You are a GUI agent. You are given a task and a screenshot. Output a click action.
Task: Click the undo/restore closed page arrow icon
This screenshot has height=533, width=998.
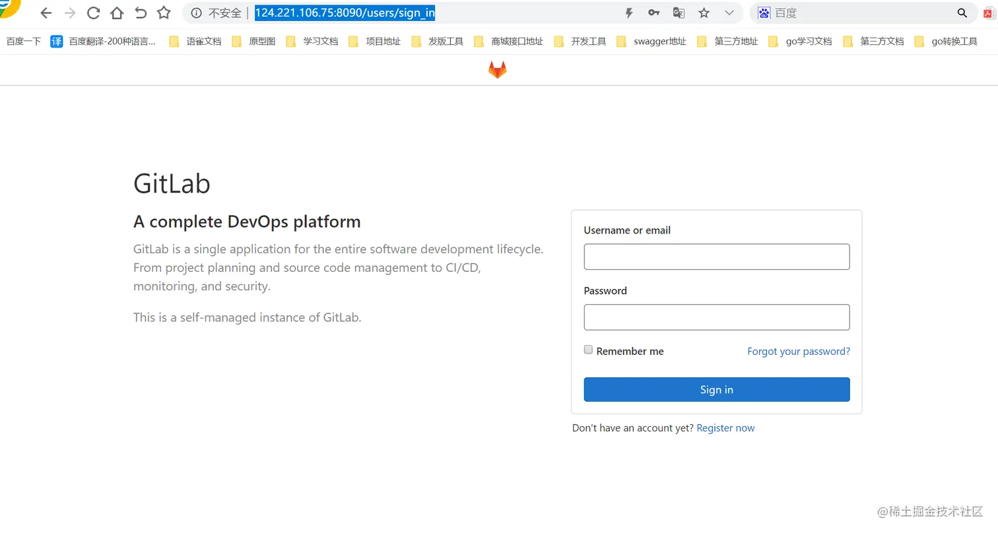[141, 13]
